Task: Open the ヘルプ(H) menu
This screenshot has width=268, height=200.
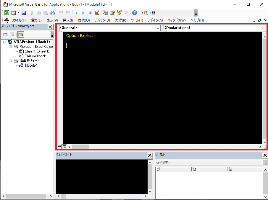Action: [x=197, y=20]
